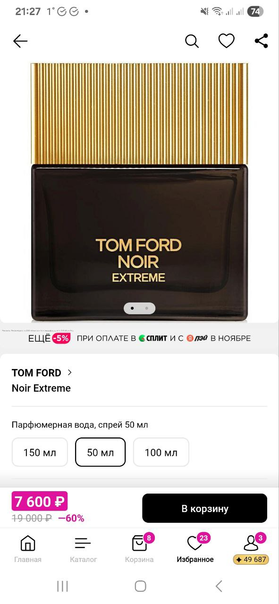Image resolution: width=279 pixels, height=604 pixels.
Task: Expand TOM FORD brand chevron
Action: pyautogui.click(x=70, y=372)
